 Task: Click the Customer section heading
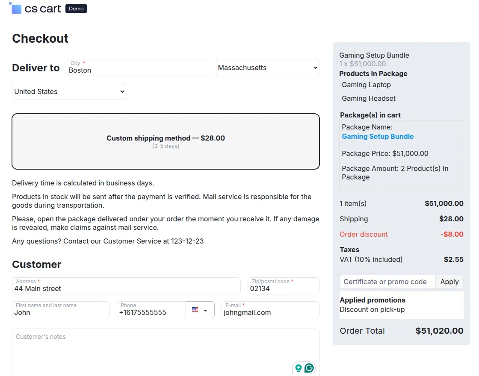pos(37,264)
